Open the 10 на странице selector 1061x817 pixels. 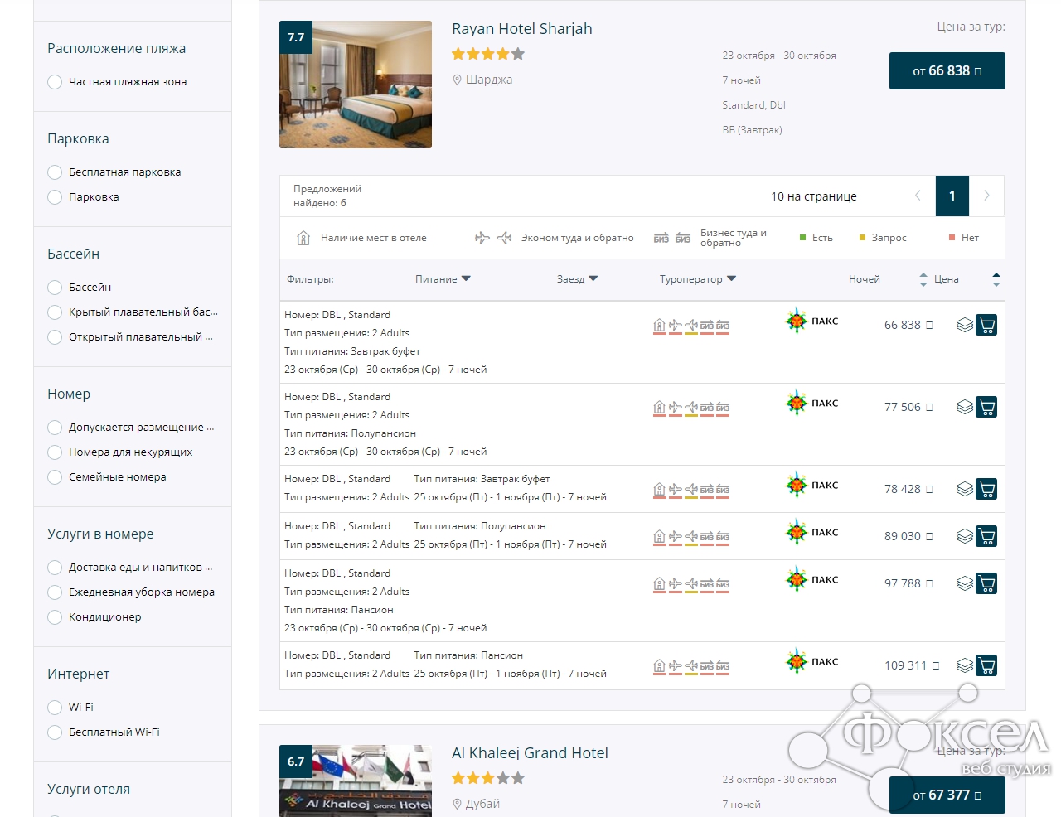(814, 196)
